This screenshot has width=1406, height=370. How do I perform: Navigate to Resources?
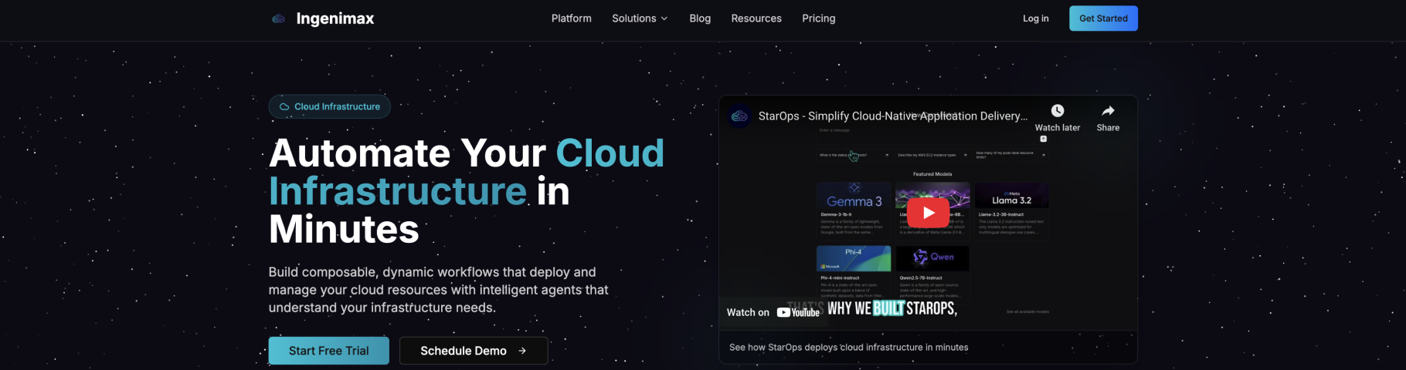tap(756, 18)
